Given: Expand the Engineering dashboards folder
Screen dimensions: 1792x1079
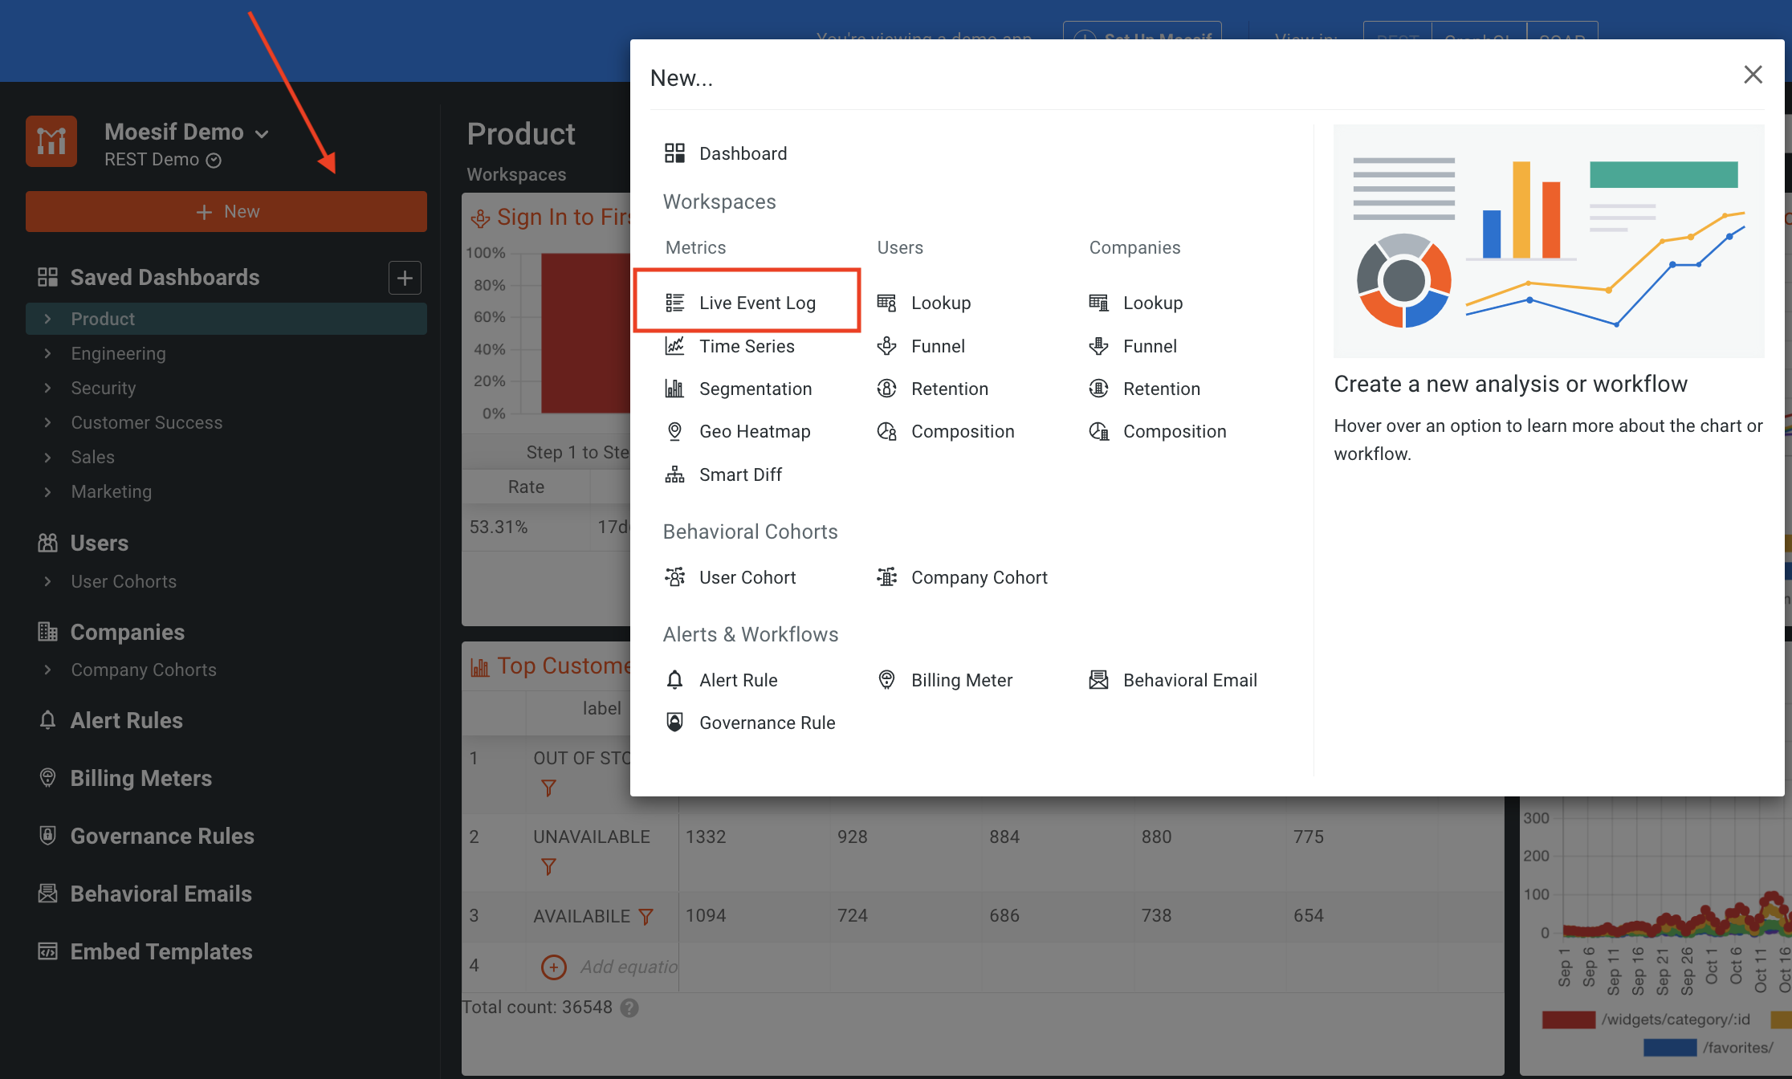Looking at the screenshot, I should click(x=48, y=353).
